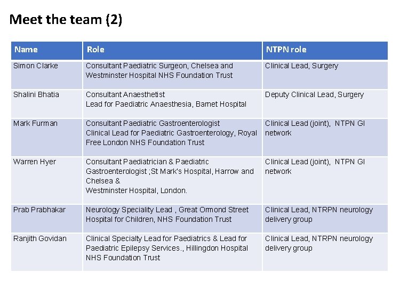The height and width of the screenshot is (288, 416).
Task: Select the Mark Furman name cell
Action: tap(47, 138)
